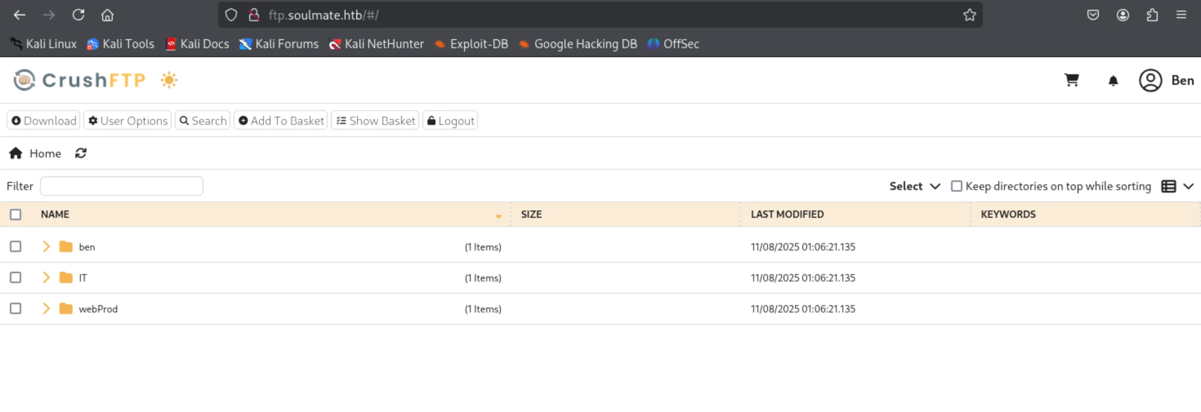The width and height of the screenshot is (1201, 412).
Task: Click the Filter text input field
Action: point(122,186)
